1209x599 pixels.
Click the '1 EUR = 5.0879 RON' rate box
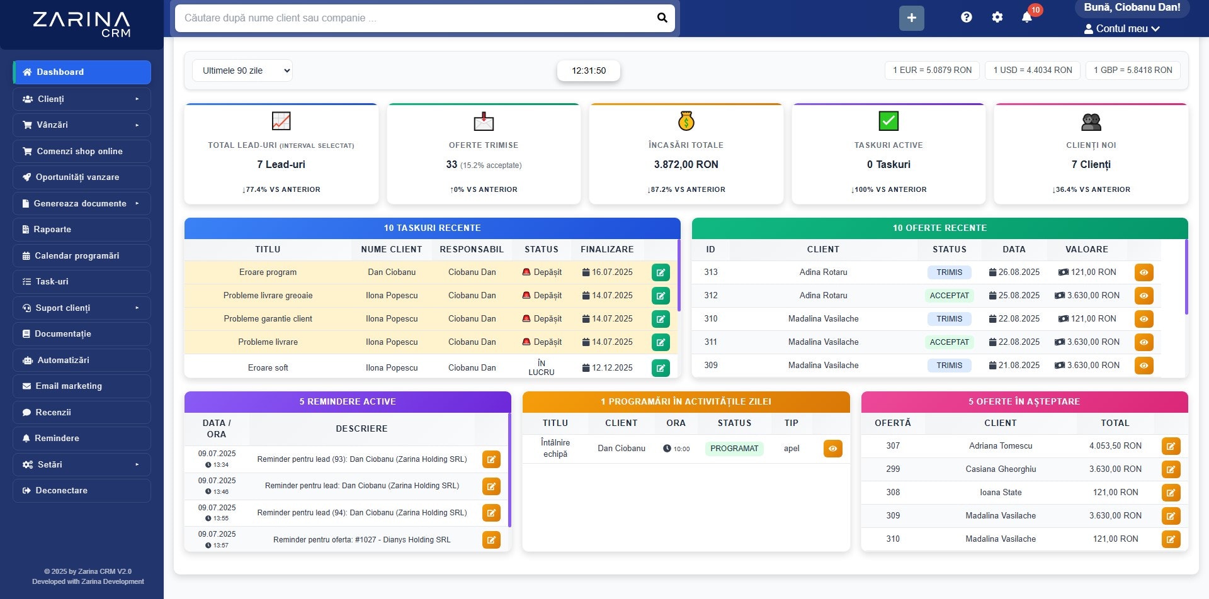[931, 70]
